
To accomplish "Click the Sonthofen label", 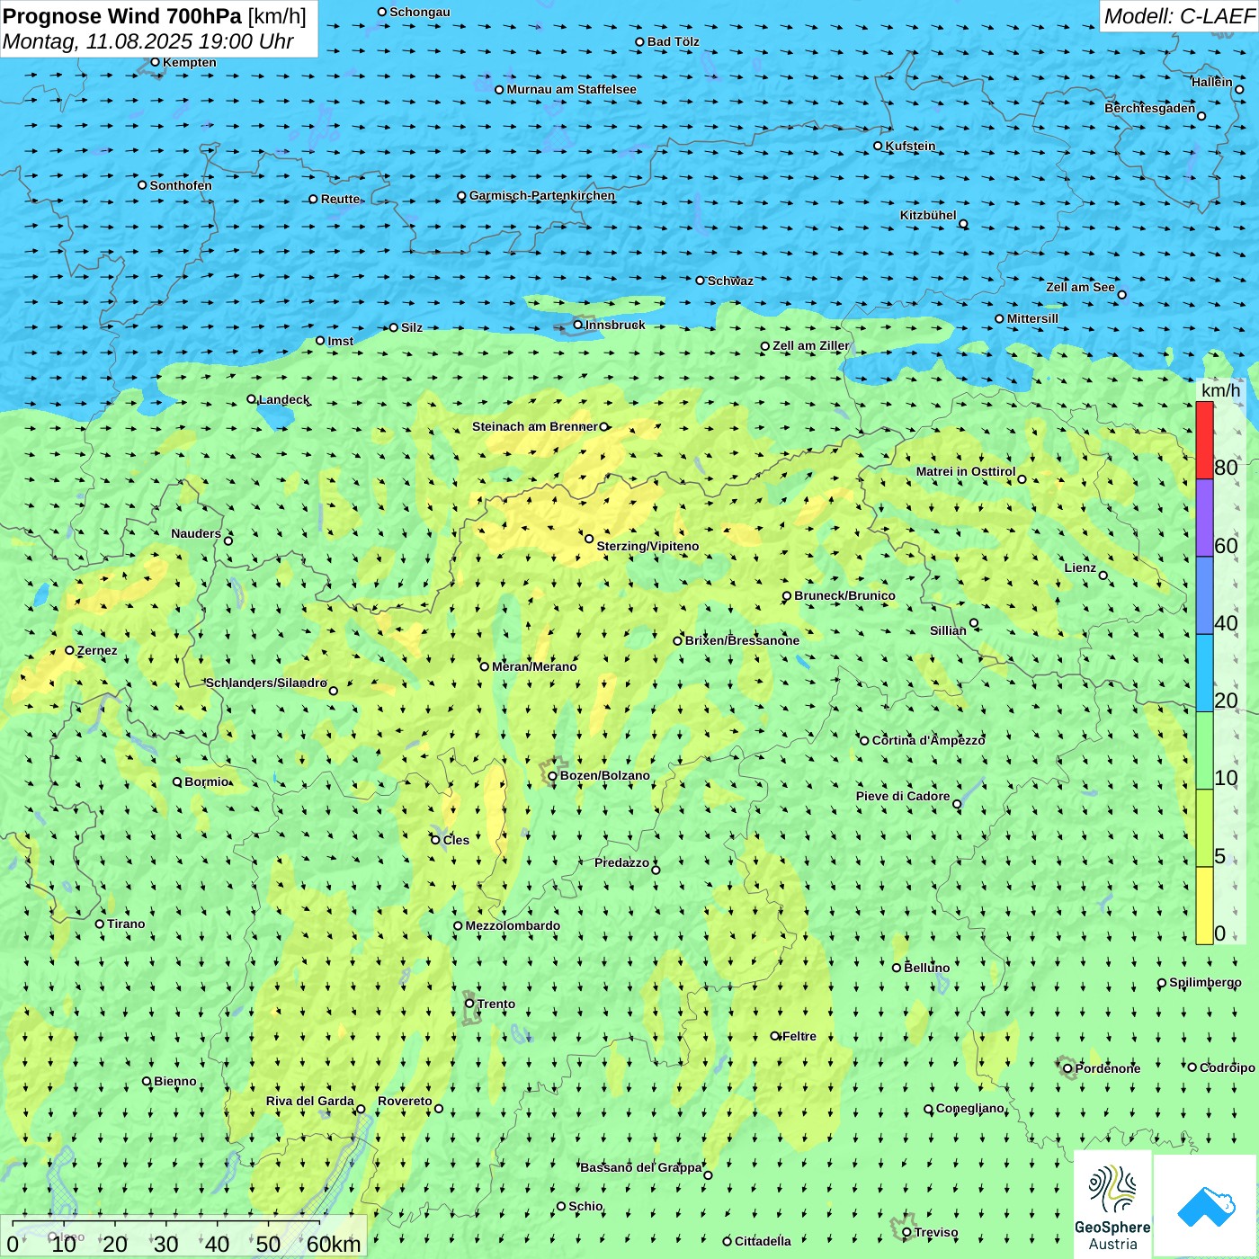I will coord(181,185).
